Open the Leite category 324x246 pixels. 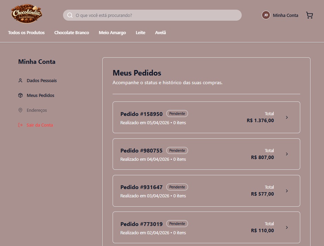pos(140,32)
